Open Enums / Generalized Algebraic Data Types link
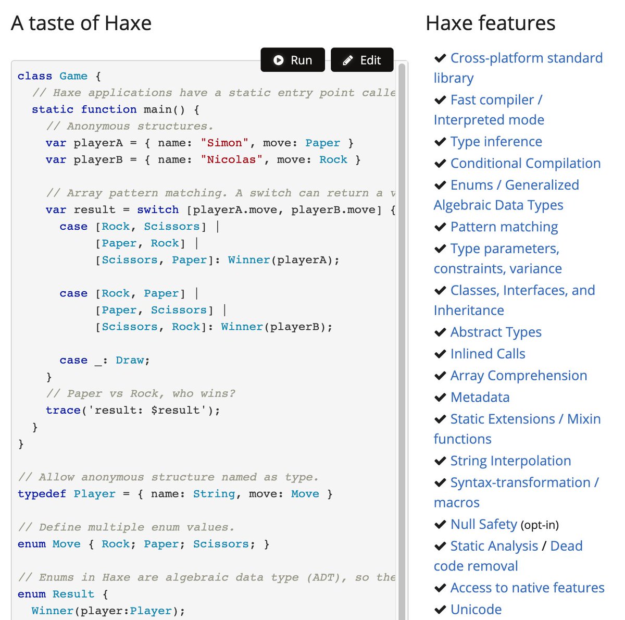This screenshot has height=620, width=625. pyautogui.click(x=506, y=195)
